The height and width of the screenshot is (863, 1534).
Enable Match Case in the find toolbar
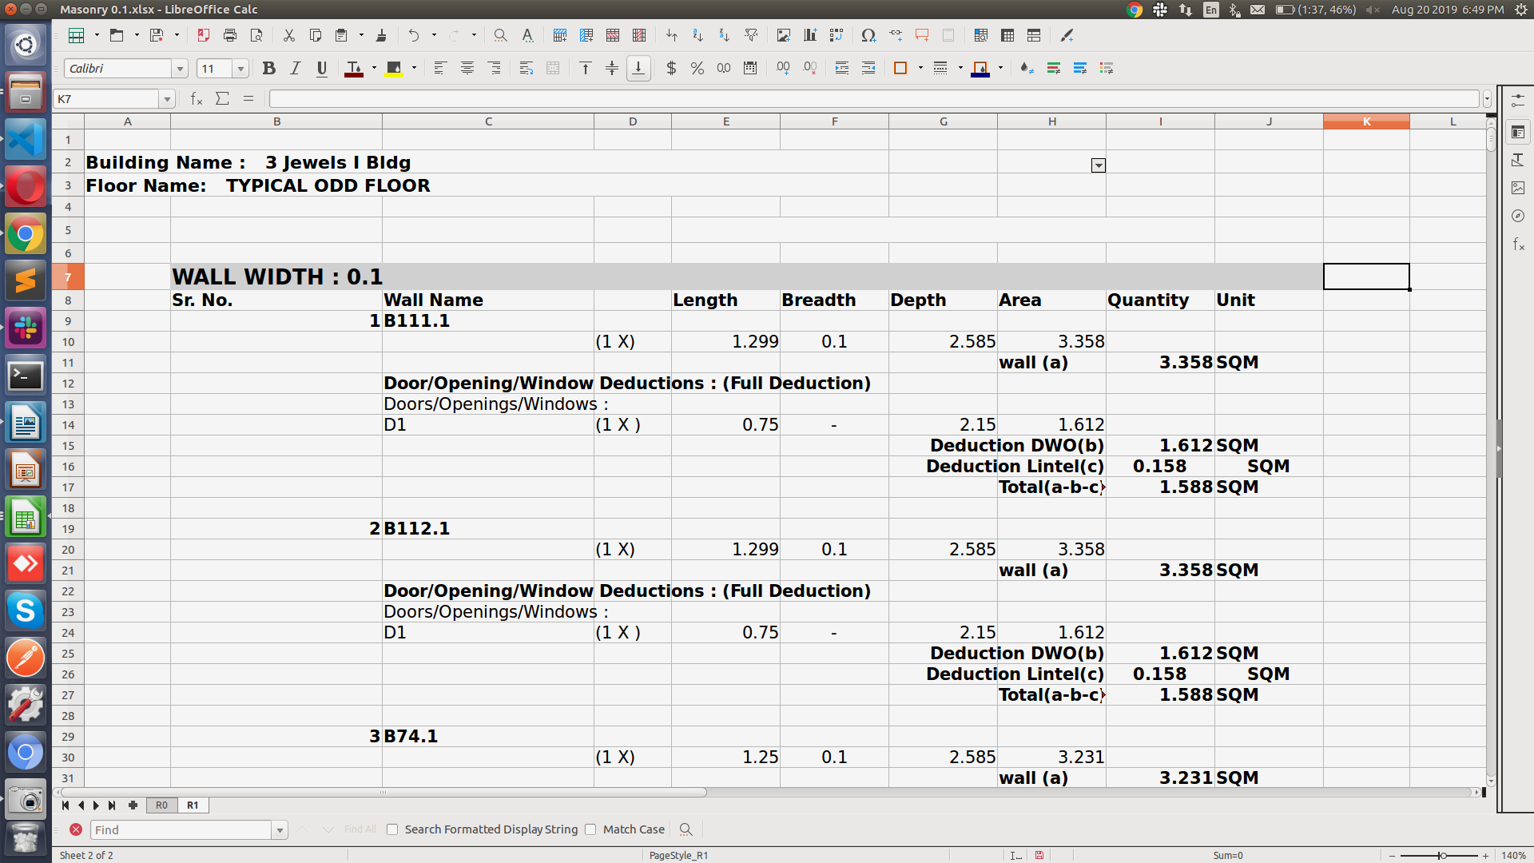[590, 829]
